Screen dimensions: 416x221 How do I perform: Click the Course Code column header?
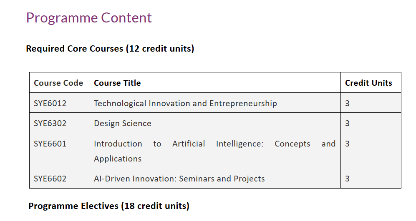click(58, 83)
